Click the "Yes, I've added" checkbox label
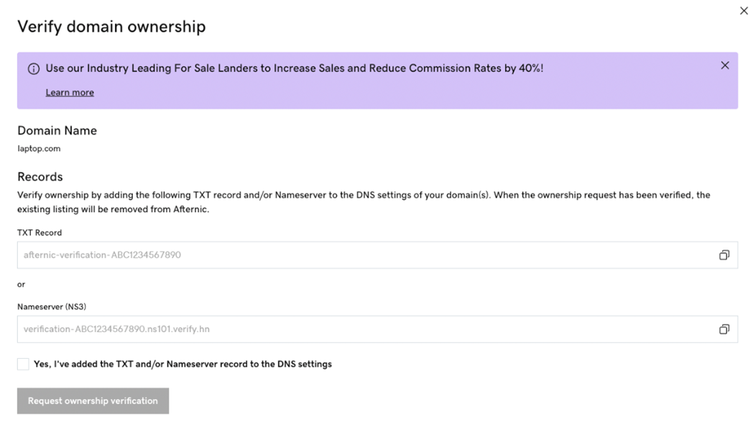Screen dimensions: 753x430 coord(183,365)
